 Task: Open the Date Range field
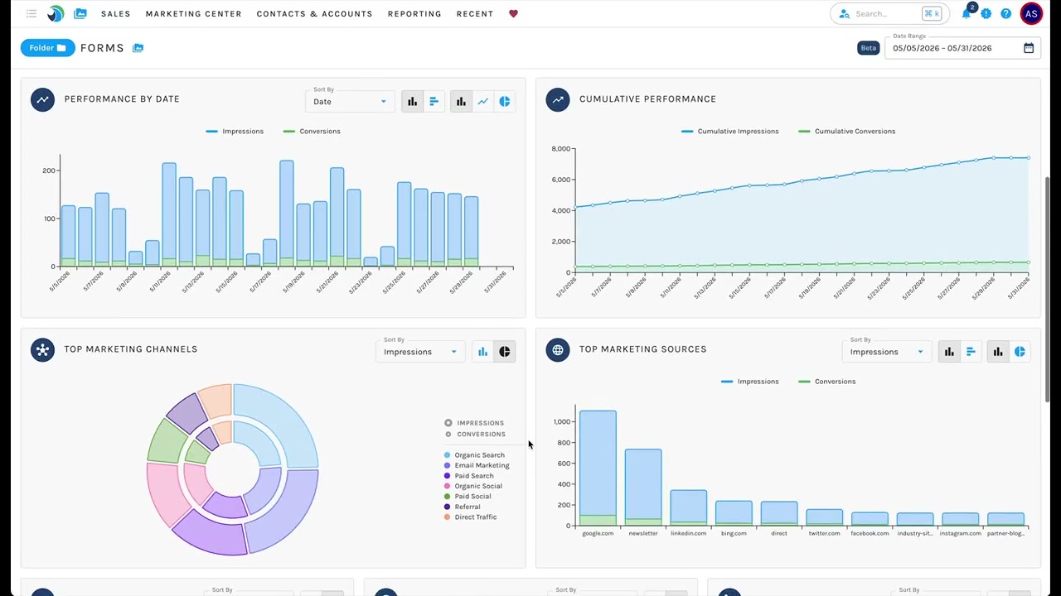click(962, 48)
